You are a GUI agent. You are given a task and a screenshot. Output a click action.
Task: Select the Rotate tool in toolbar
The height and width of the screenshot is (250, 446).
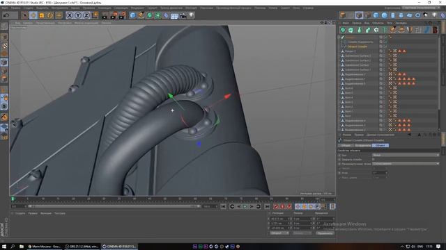coord(50,15)
